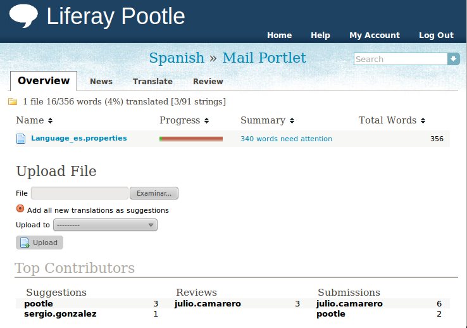Click the folder icon beside file statistics

(13, 102)
